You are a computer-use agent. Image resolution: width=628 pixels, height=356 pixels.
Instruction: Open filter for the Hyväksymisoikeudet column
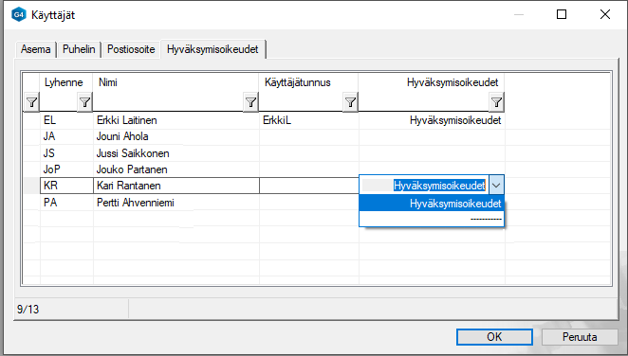point(497,102)
